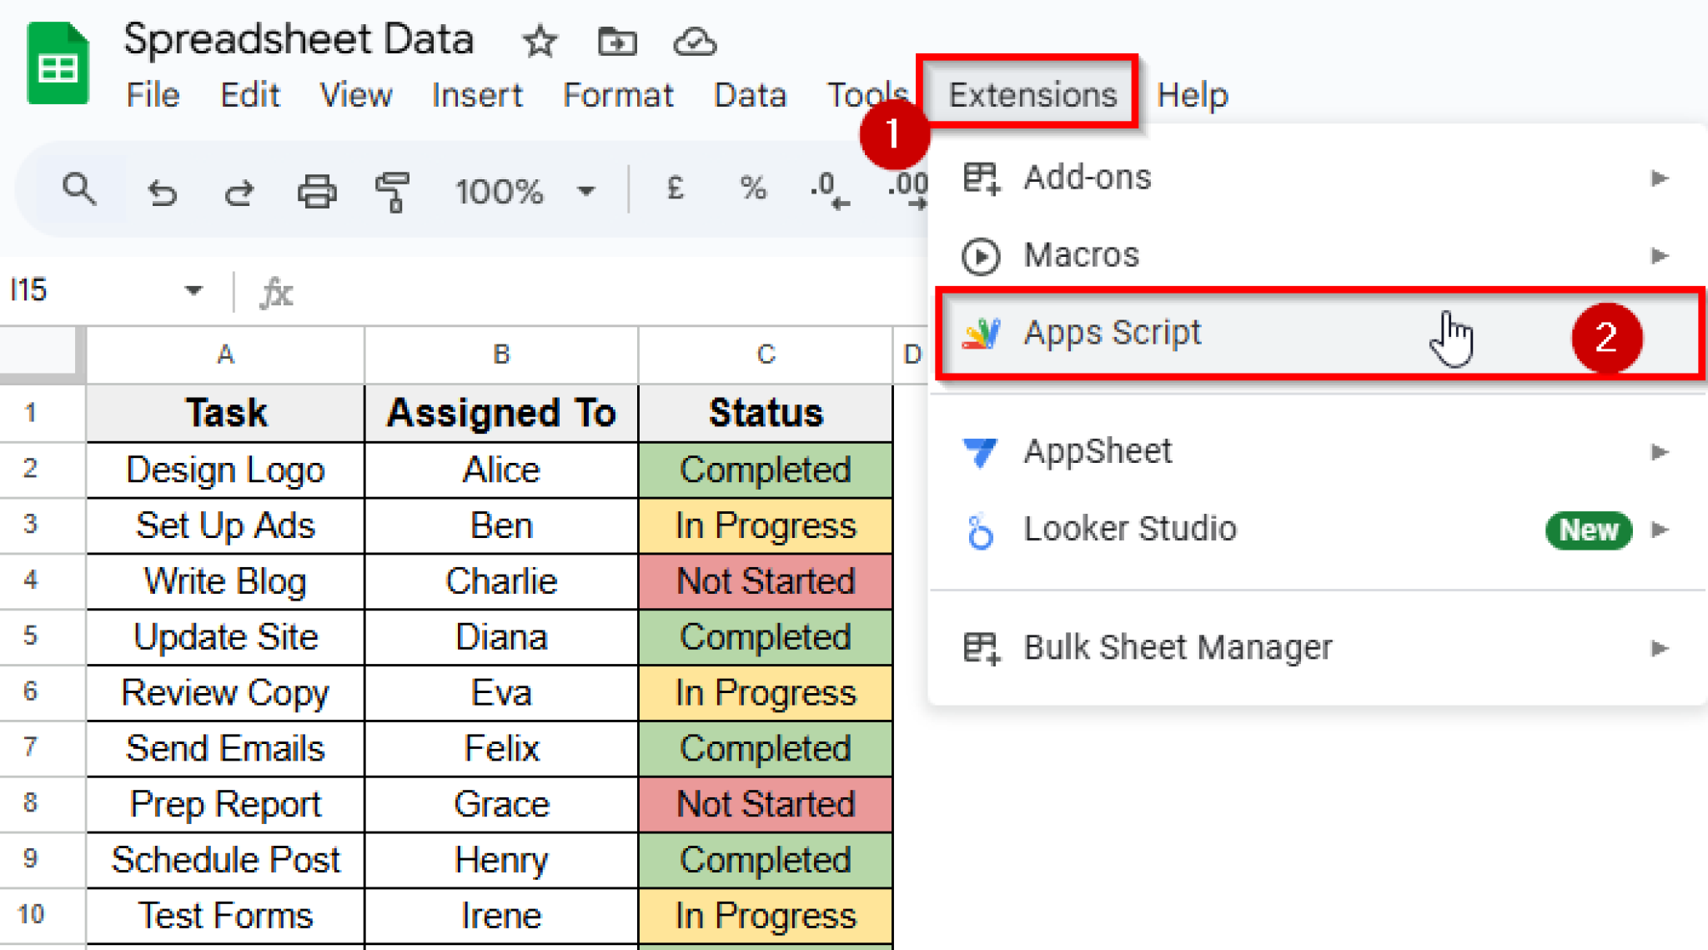Select the Paint format tool
This screenshot has width=1708, height=950.
point(392,190)
